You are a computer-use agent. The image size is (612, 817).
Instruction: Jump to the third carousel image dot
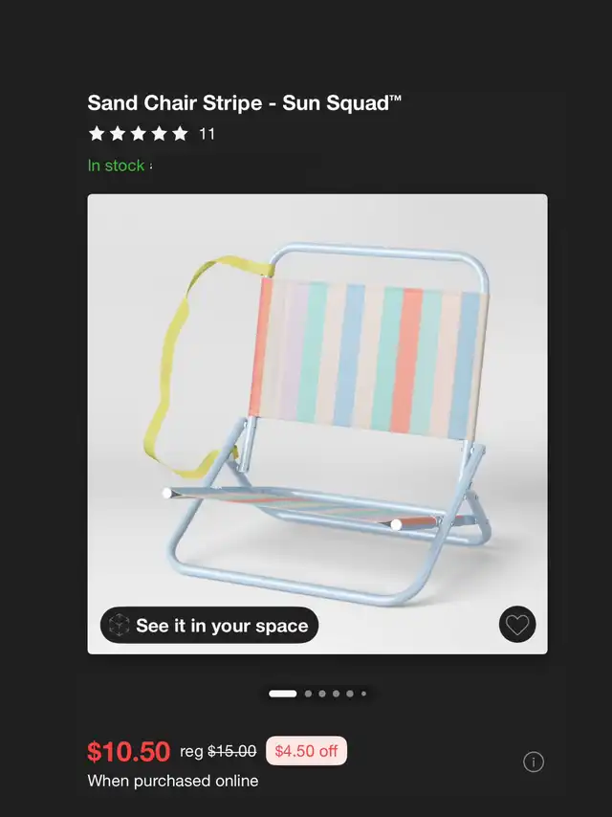(322, 694)
